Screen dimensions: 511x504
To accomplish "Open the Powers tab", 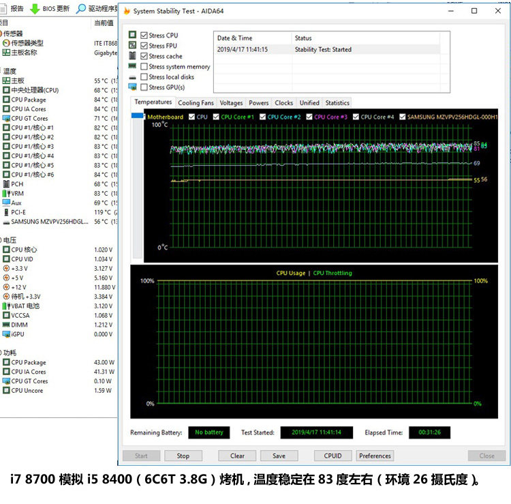I will point(259,103).
